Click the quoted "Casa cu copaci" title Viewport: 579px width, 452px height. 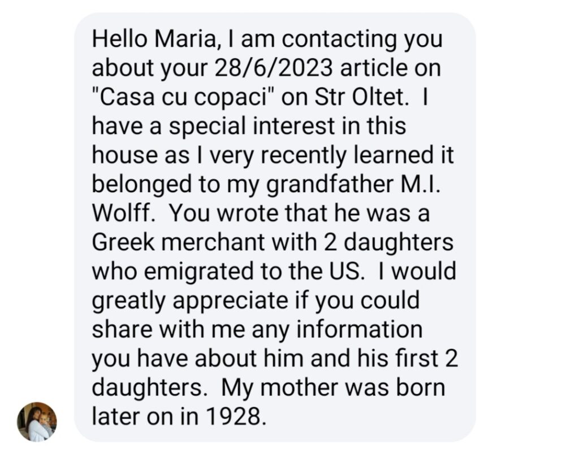click(183, 97)
